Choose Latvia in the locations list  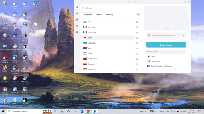click(x=108, y=54)
